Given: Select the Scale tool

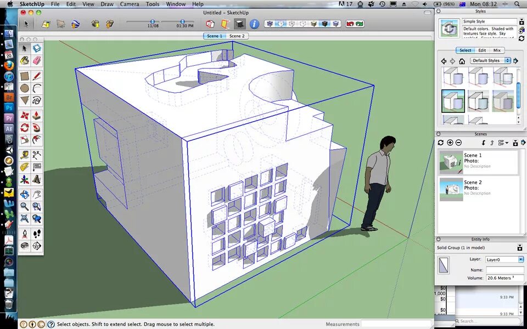Looking at the screenshot, I should point(25,140).
